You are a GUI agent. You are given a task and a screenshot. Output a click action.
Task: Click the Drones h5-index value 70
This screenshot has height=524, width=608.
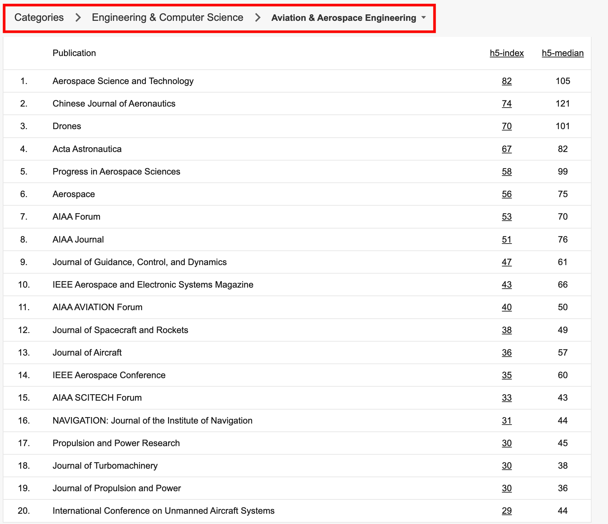(507, 126)
